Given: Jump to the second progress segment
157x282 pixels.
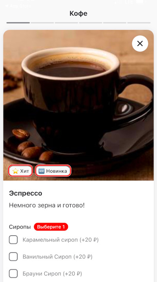Looking at the screenshot, I should (x=42, y=23).
